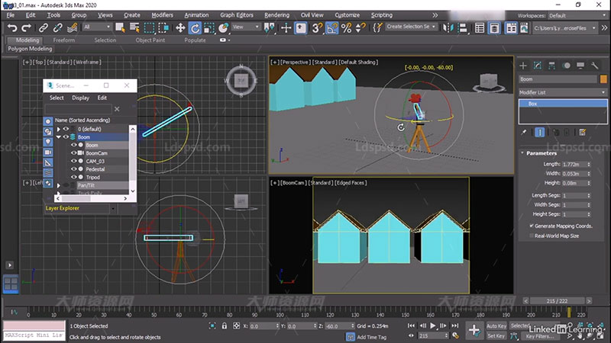Pick the Select Object tool
Screen dimensions: 611x343
point(120,27)
